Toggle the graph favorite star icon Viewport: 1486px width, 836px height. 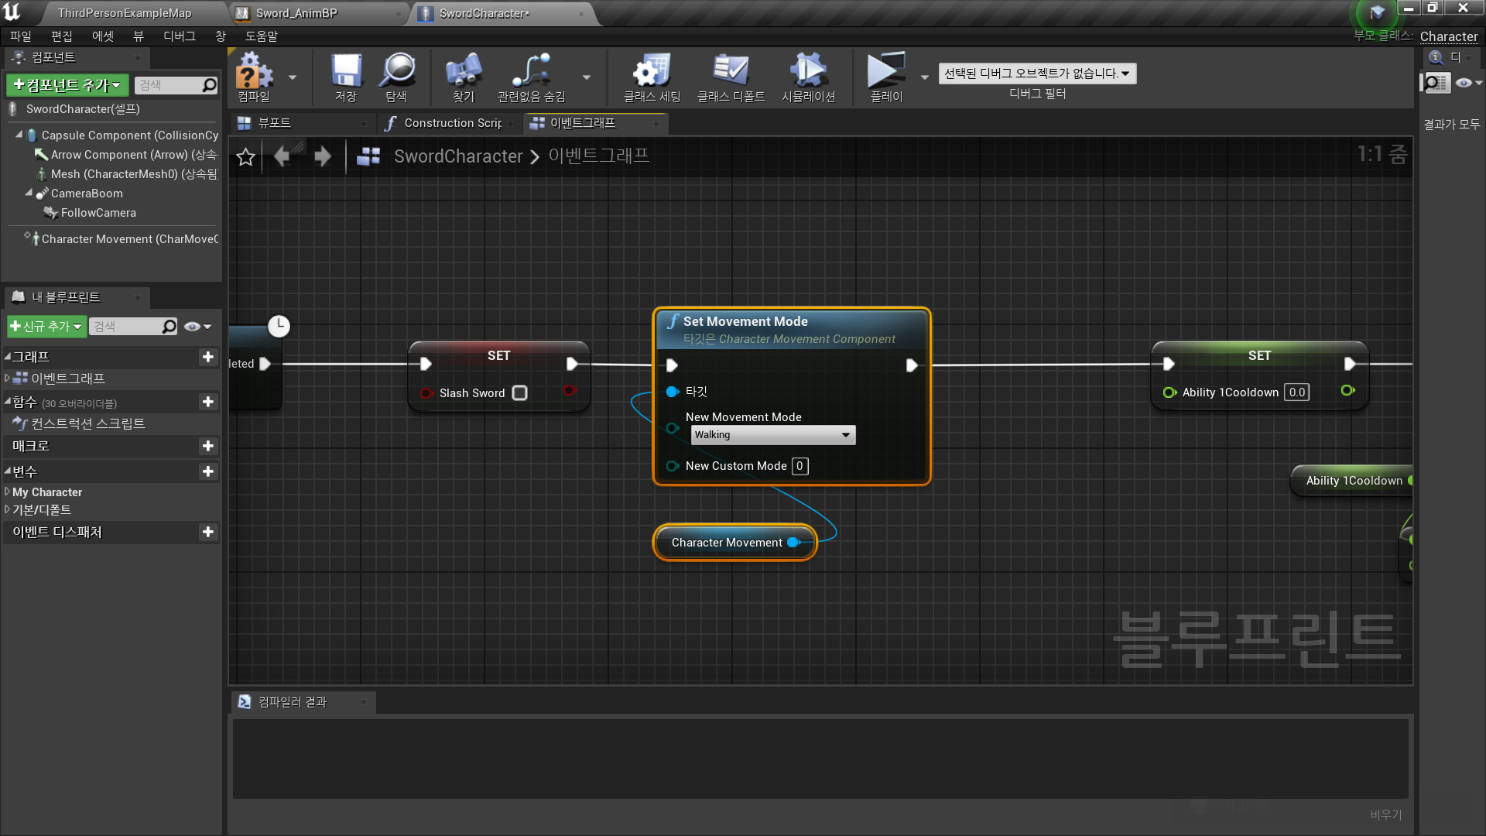[245, 157]
